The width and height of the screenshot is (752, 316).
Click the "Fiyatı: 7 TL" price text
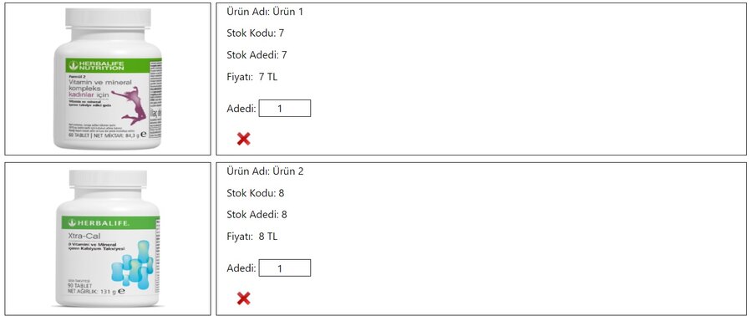(252, 77)
